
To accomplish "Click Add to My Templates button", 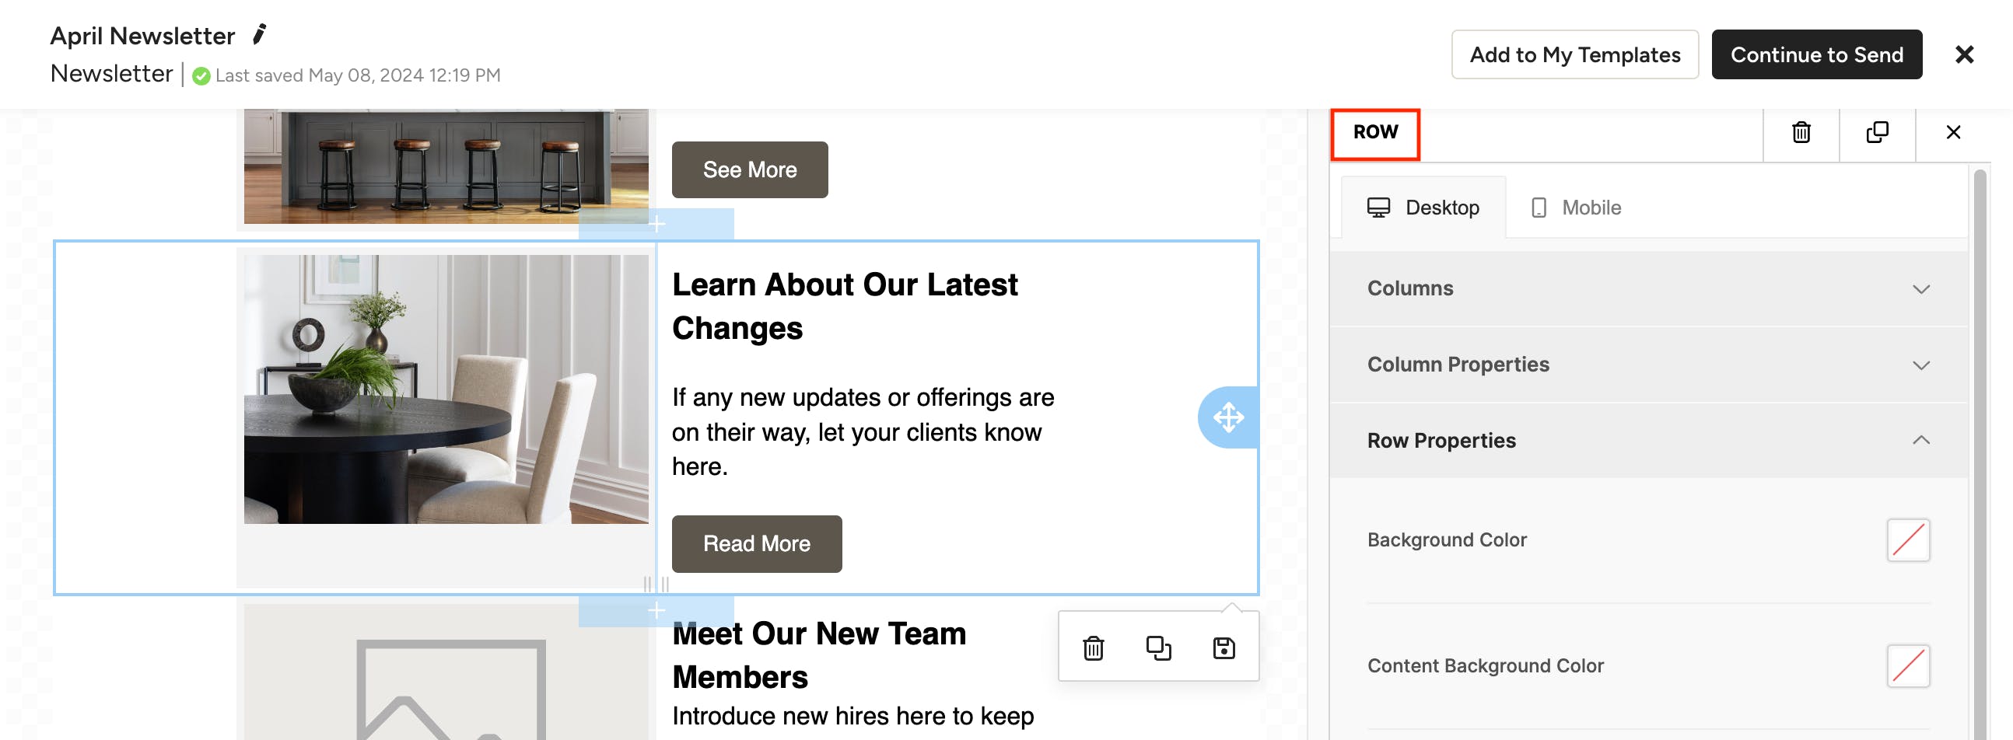I will [1574, 54].
